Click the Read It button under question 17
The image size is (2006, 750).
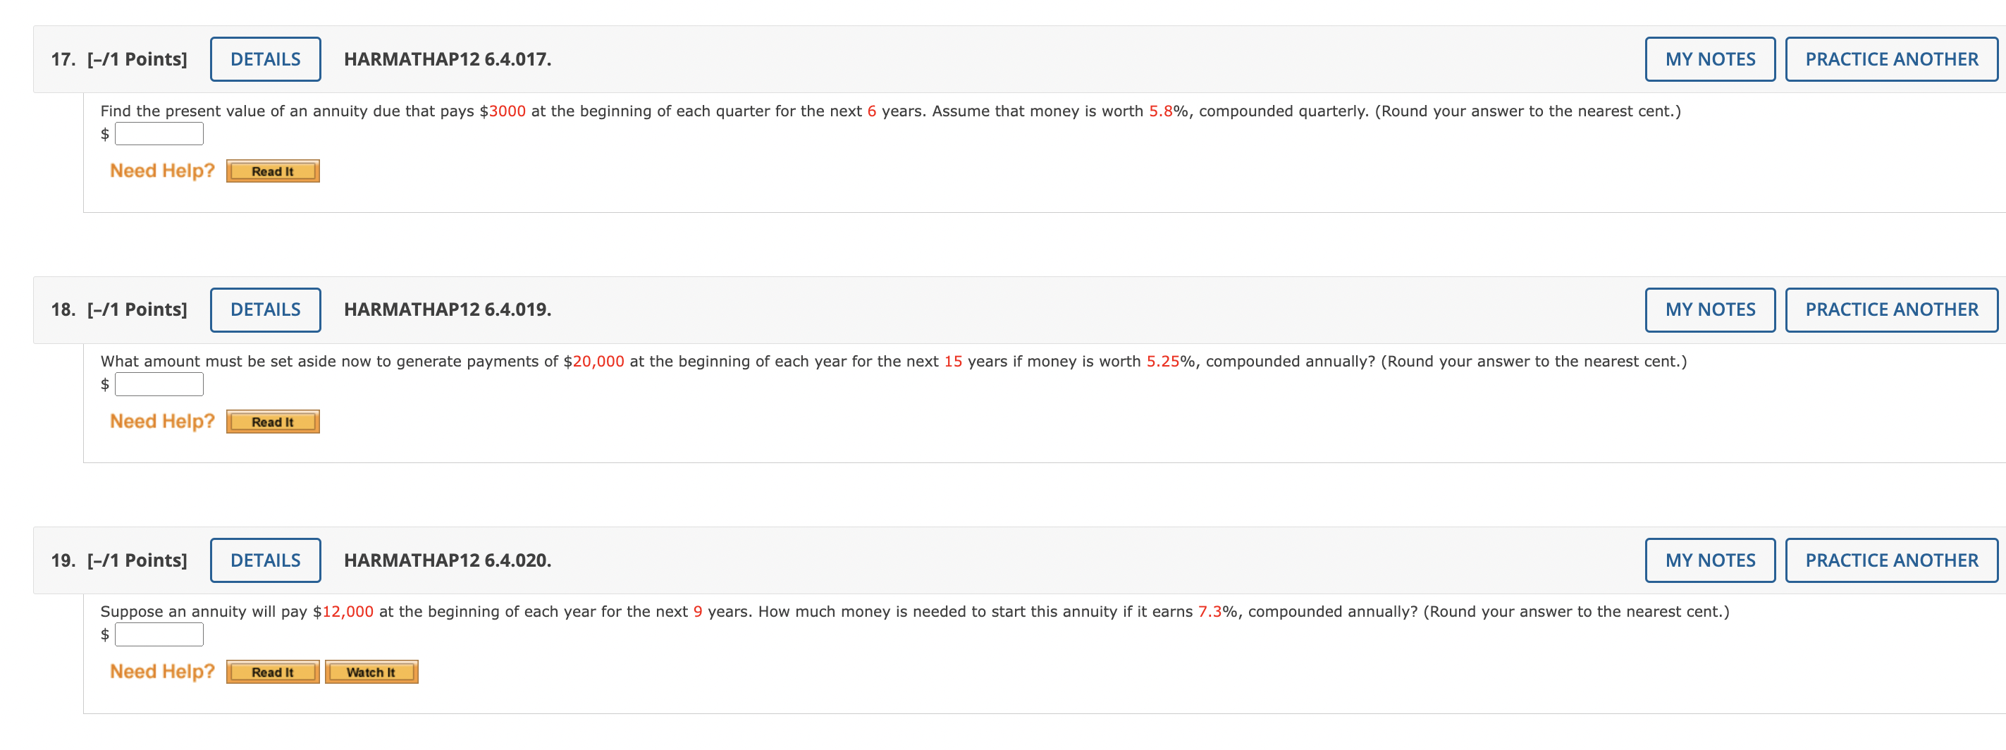272,171
